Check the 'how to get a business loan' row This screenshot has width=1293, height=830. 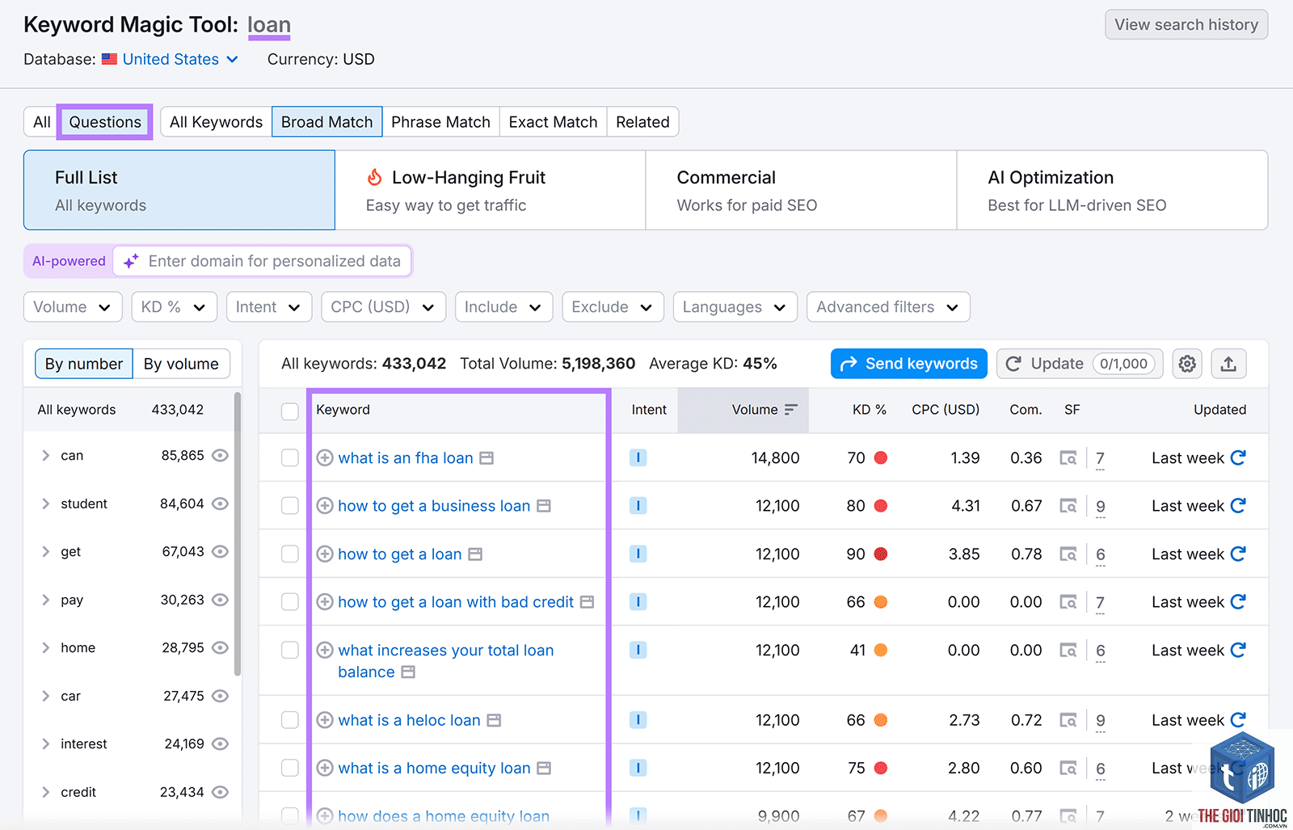290,506
